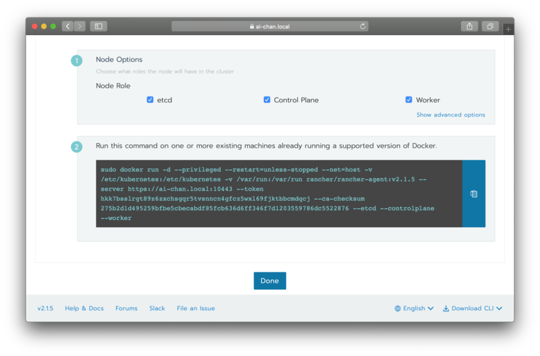Expand the Download CLI menu
The height and width of the screenshot is (356, 540).
[473, 308]
